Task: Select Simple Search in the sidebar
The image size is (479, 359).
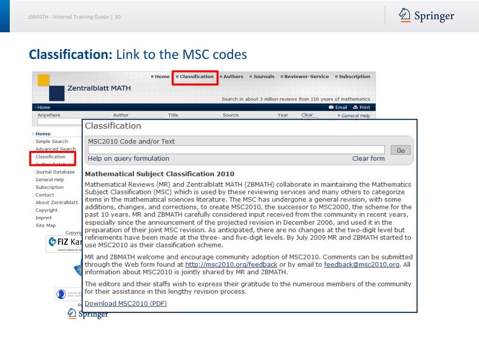Action: pyautogui.click(x=51, y=141)
